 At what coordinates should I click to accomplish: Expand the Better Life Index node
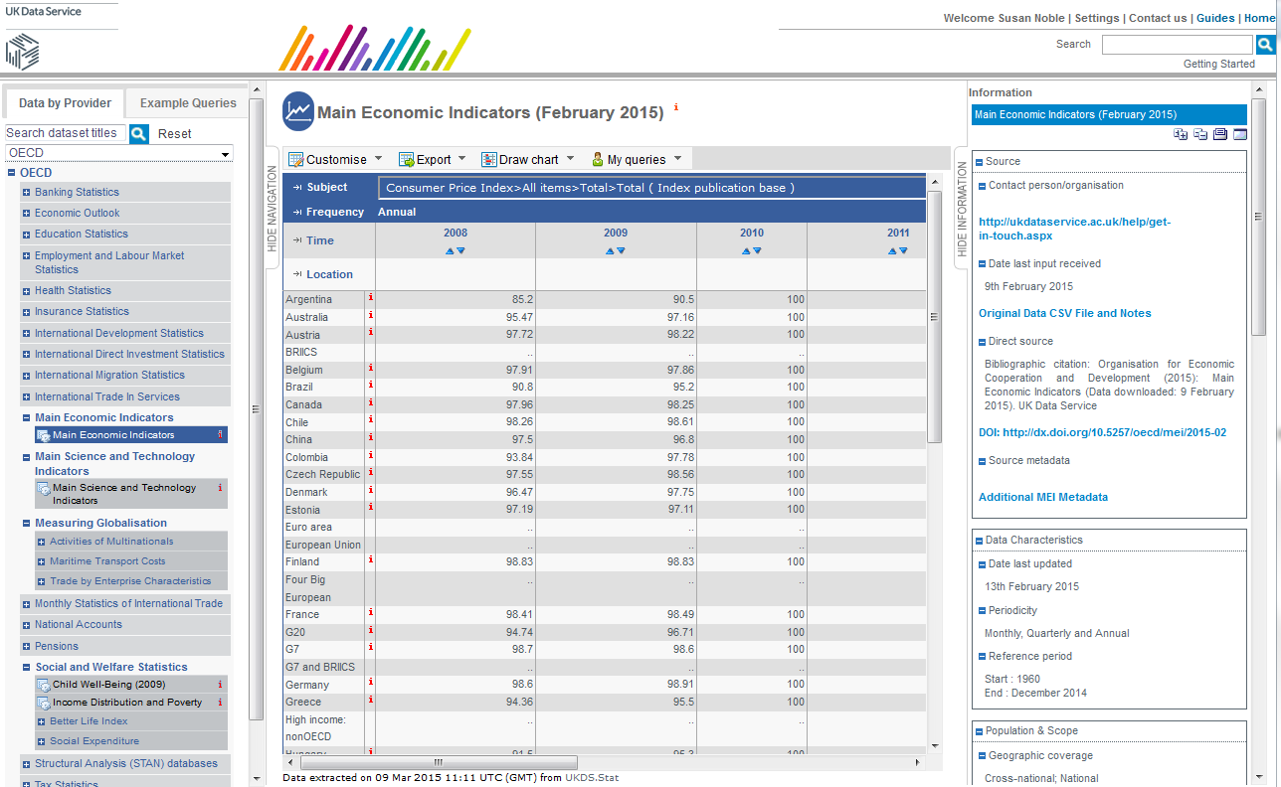pos(41,722)
